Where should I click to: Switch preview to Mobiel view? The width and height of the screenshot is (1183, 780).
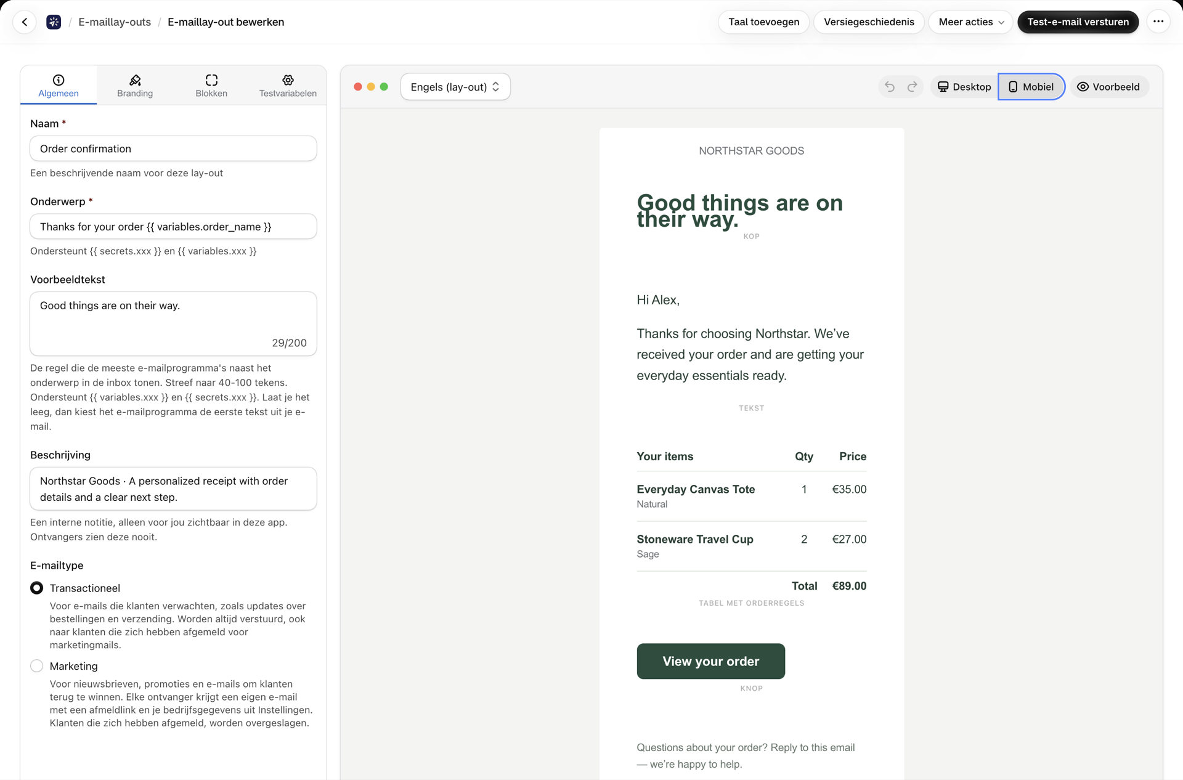tap(1031, 87)
